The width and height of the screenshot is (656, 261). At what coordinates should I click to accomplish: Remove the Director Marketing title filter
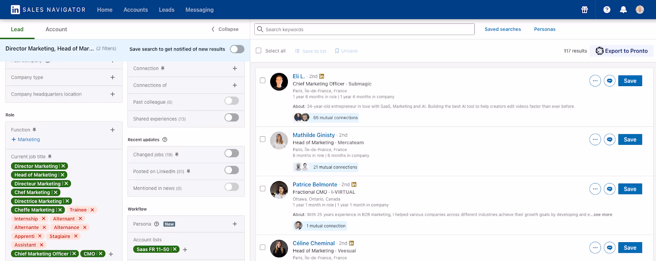63,166
